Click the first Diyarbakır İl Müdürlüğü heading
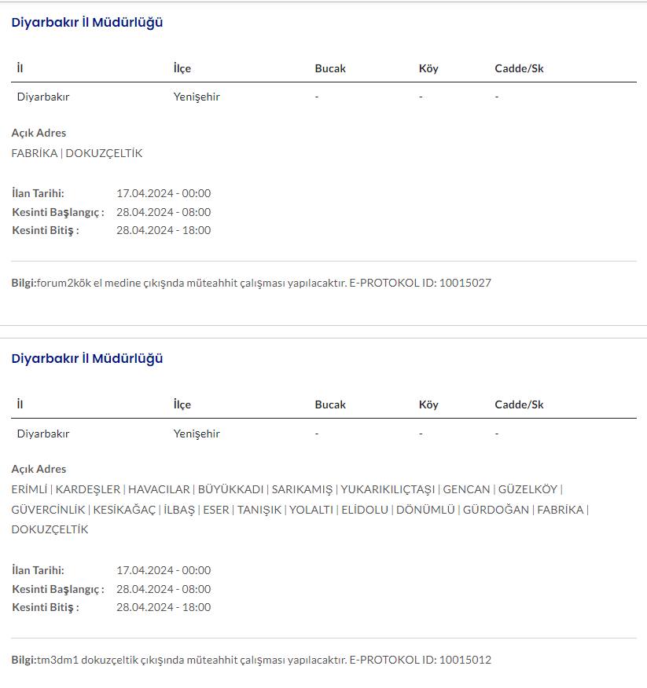 (86, 23)
